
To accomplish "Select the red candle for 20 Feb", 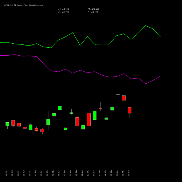I will point(13,123).
